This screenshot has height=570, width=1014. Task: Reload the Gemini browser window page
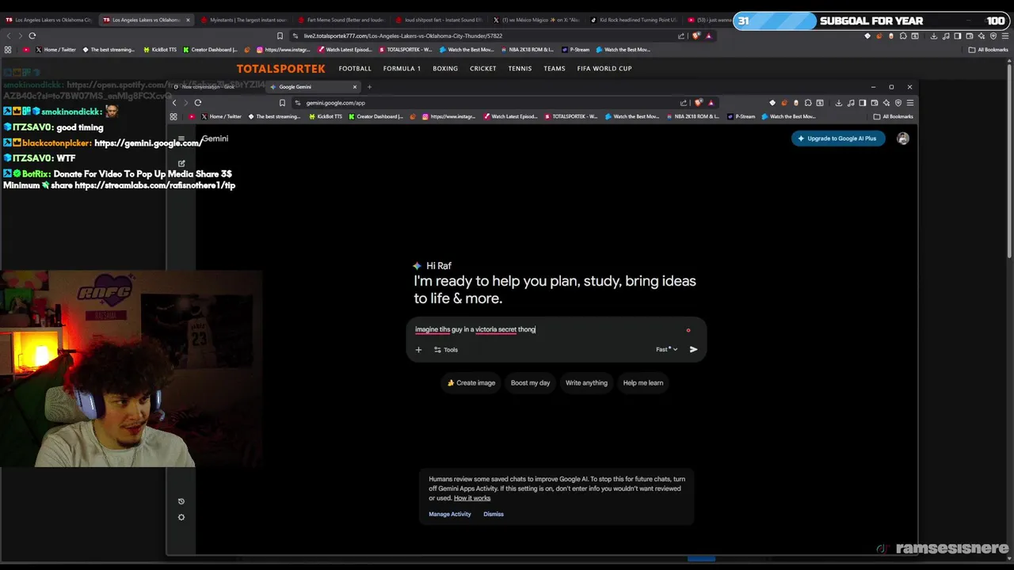(x=198, y=102)
